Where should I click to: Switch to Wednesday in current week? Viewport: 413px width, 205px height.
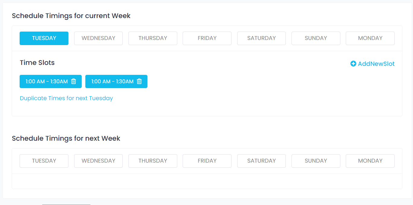(x=98, y=38)
